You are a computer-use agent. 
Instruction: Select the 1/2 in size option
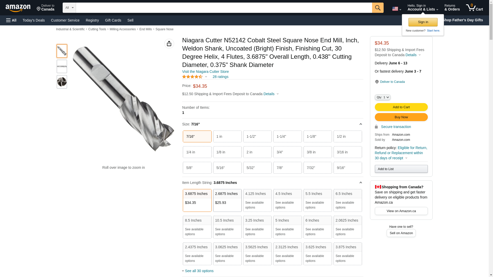[x=347, y=136]
